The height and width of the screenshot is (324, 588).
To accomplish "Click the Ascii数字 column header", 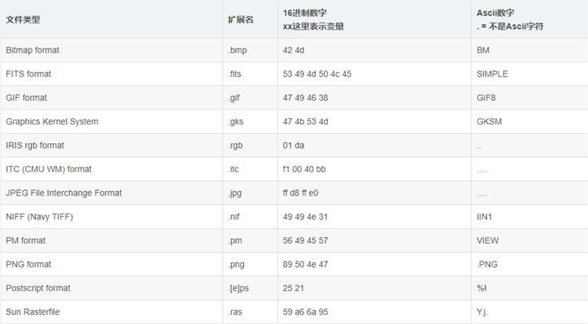I will tap(495, 13).
